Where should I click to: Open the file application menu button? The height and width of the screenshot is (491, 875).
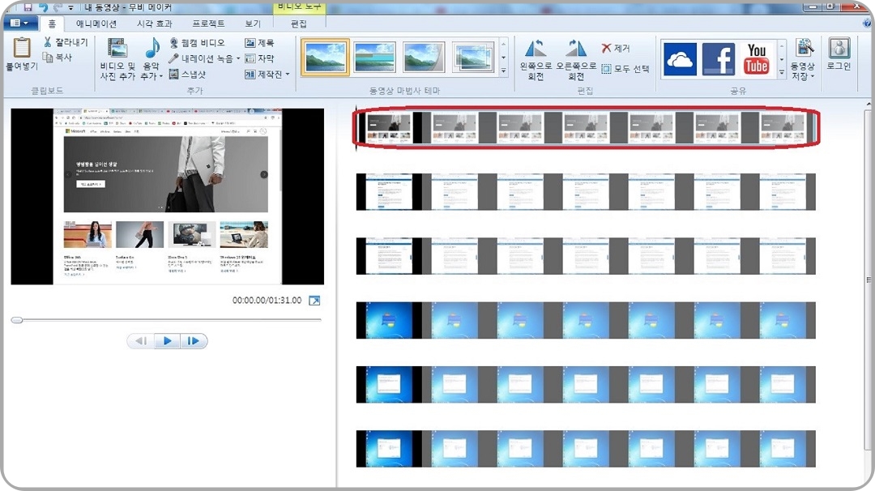pos(20,23)
